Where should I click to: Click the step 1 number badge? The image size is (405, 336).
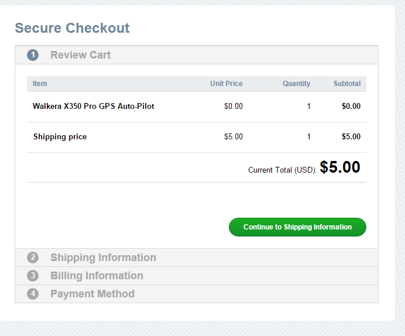tap(33, 55)
